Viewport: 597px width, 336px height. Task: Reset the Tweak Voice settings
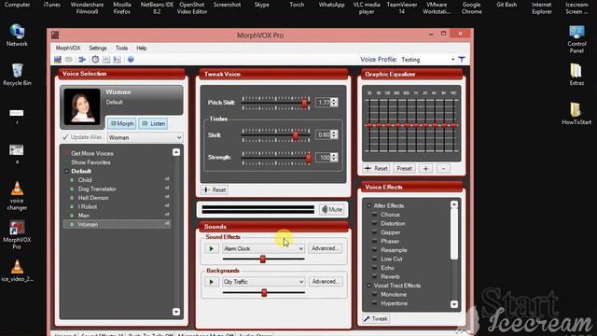coord(215,189)
